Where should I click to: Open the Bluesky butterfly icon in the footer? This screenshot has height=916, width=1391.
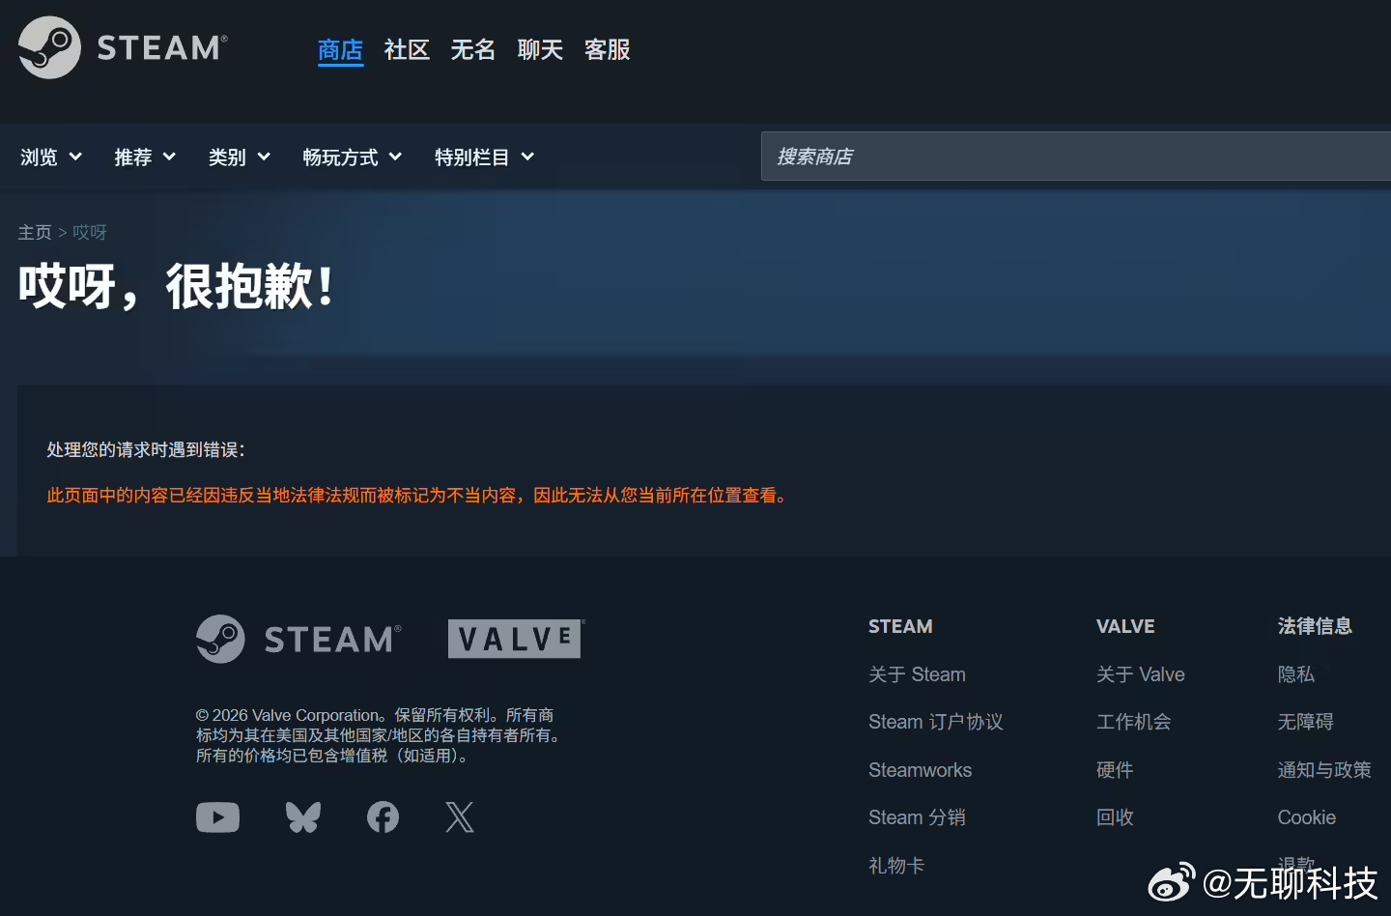tap(303, 817)
